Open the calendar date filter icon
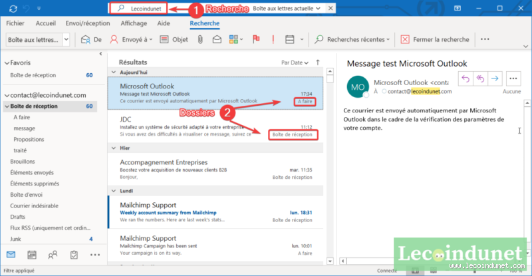The image size is (532, 276). pos(290,40)
